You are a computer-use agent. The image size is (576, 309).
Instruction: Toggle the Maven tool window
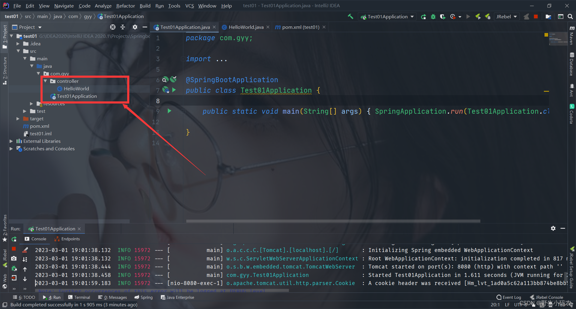(572, 35)
